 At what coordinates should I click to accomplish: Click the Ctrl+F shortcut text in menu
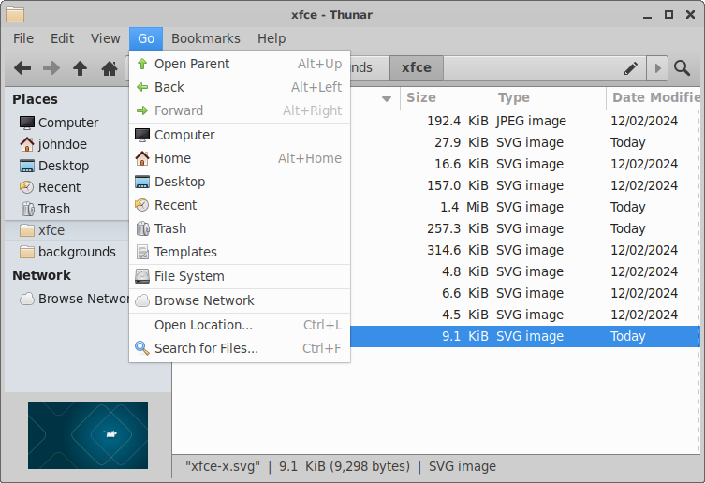click(x=321, y=348)
